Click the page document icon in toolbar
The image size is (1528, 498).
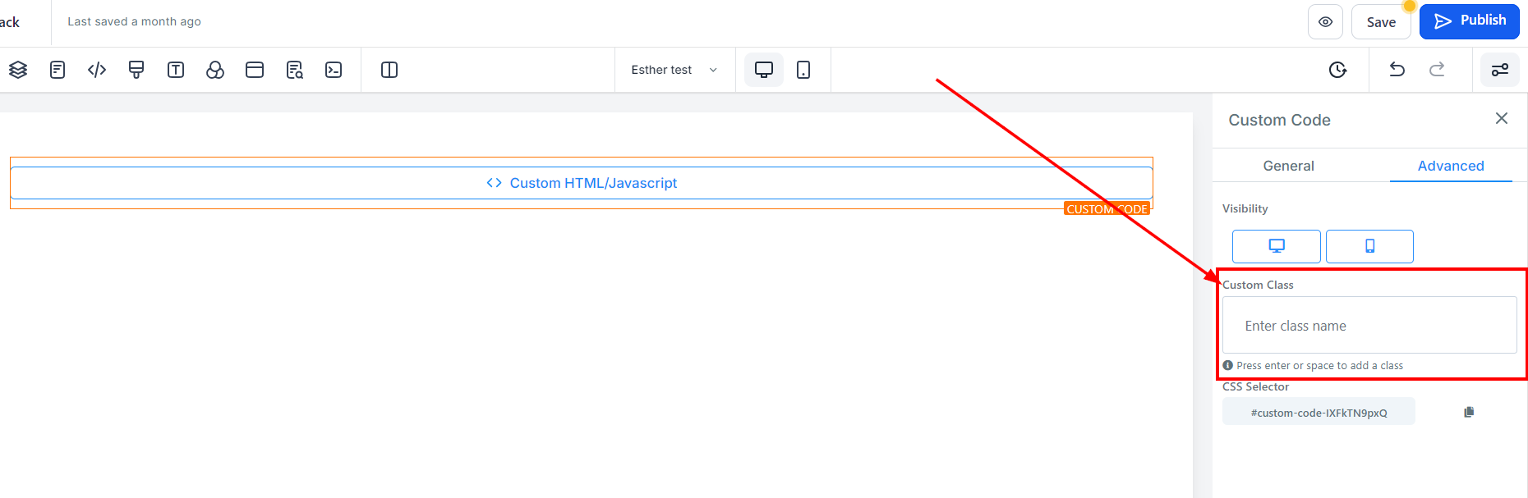pos(58,70)
